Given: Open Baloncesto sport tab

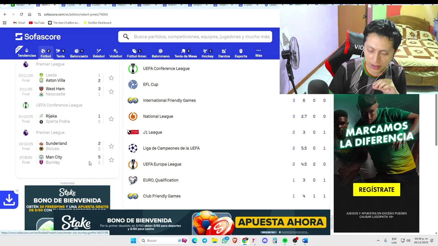Looking at the screenshot, I should point(79,53).
